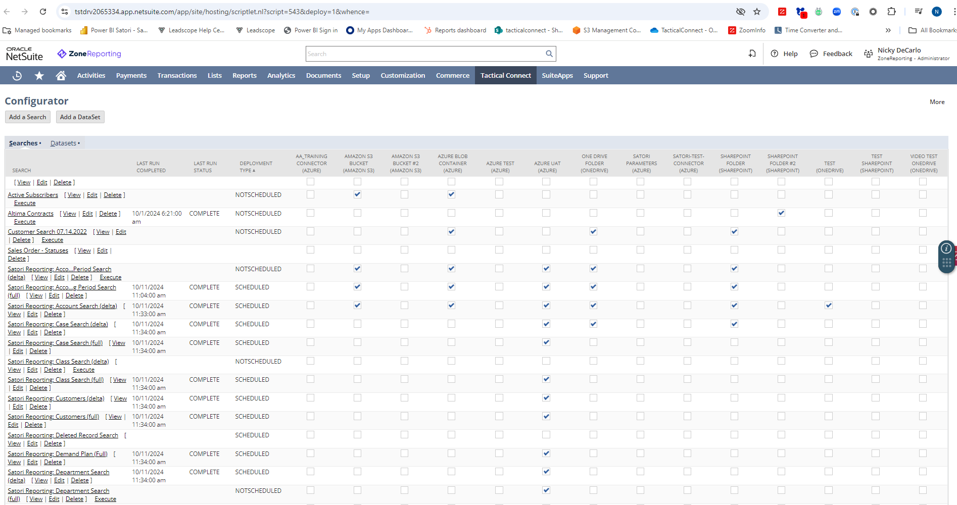Switch to the Datasets tab

coord(63,143)
